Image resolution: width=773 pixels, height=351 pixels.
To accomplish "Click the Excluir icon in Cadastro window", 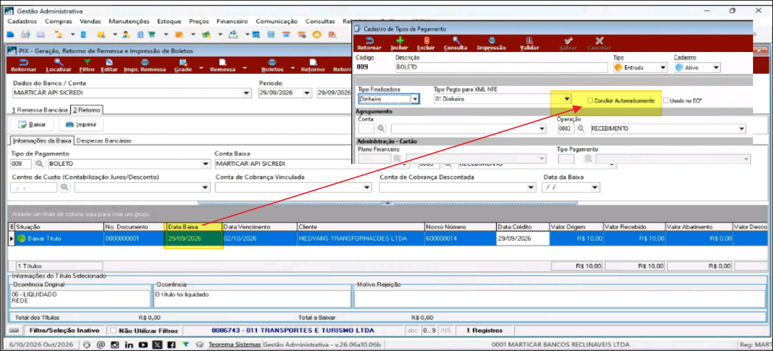I will click(426, 41).
